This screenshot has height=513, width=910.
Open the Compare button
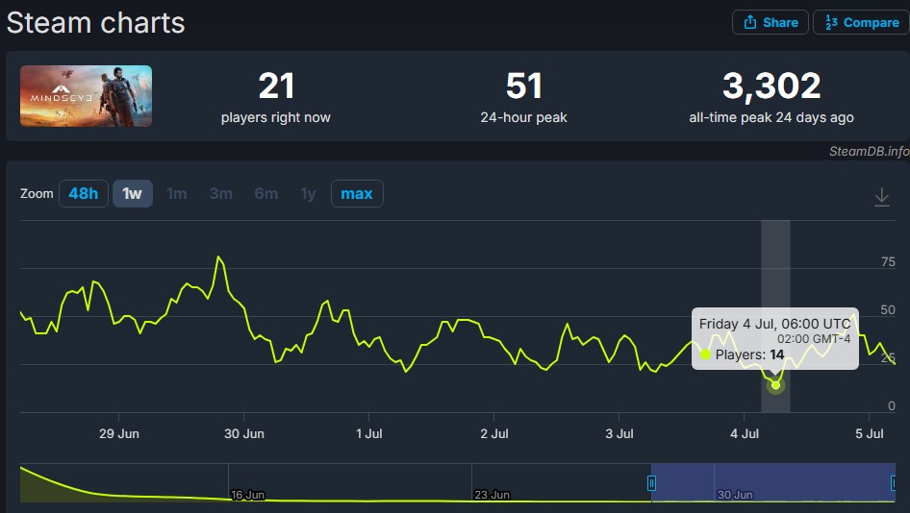point(862,23)
